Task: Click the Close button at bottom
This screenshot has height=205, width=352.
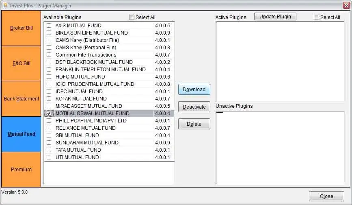Action: coord(326,196)
